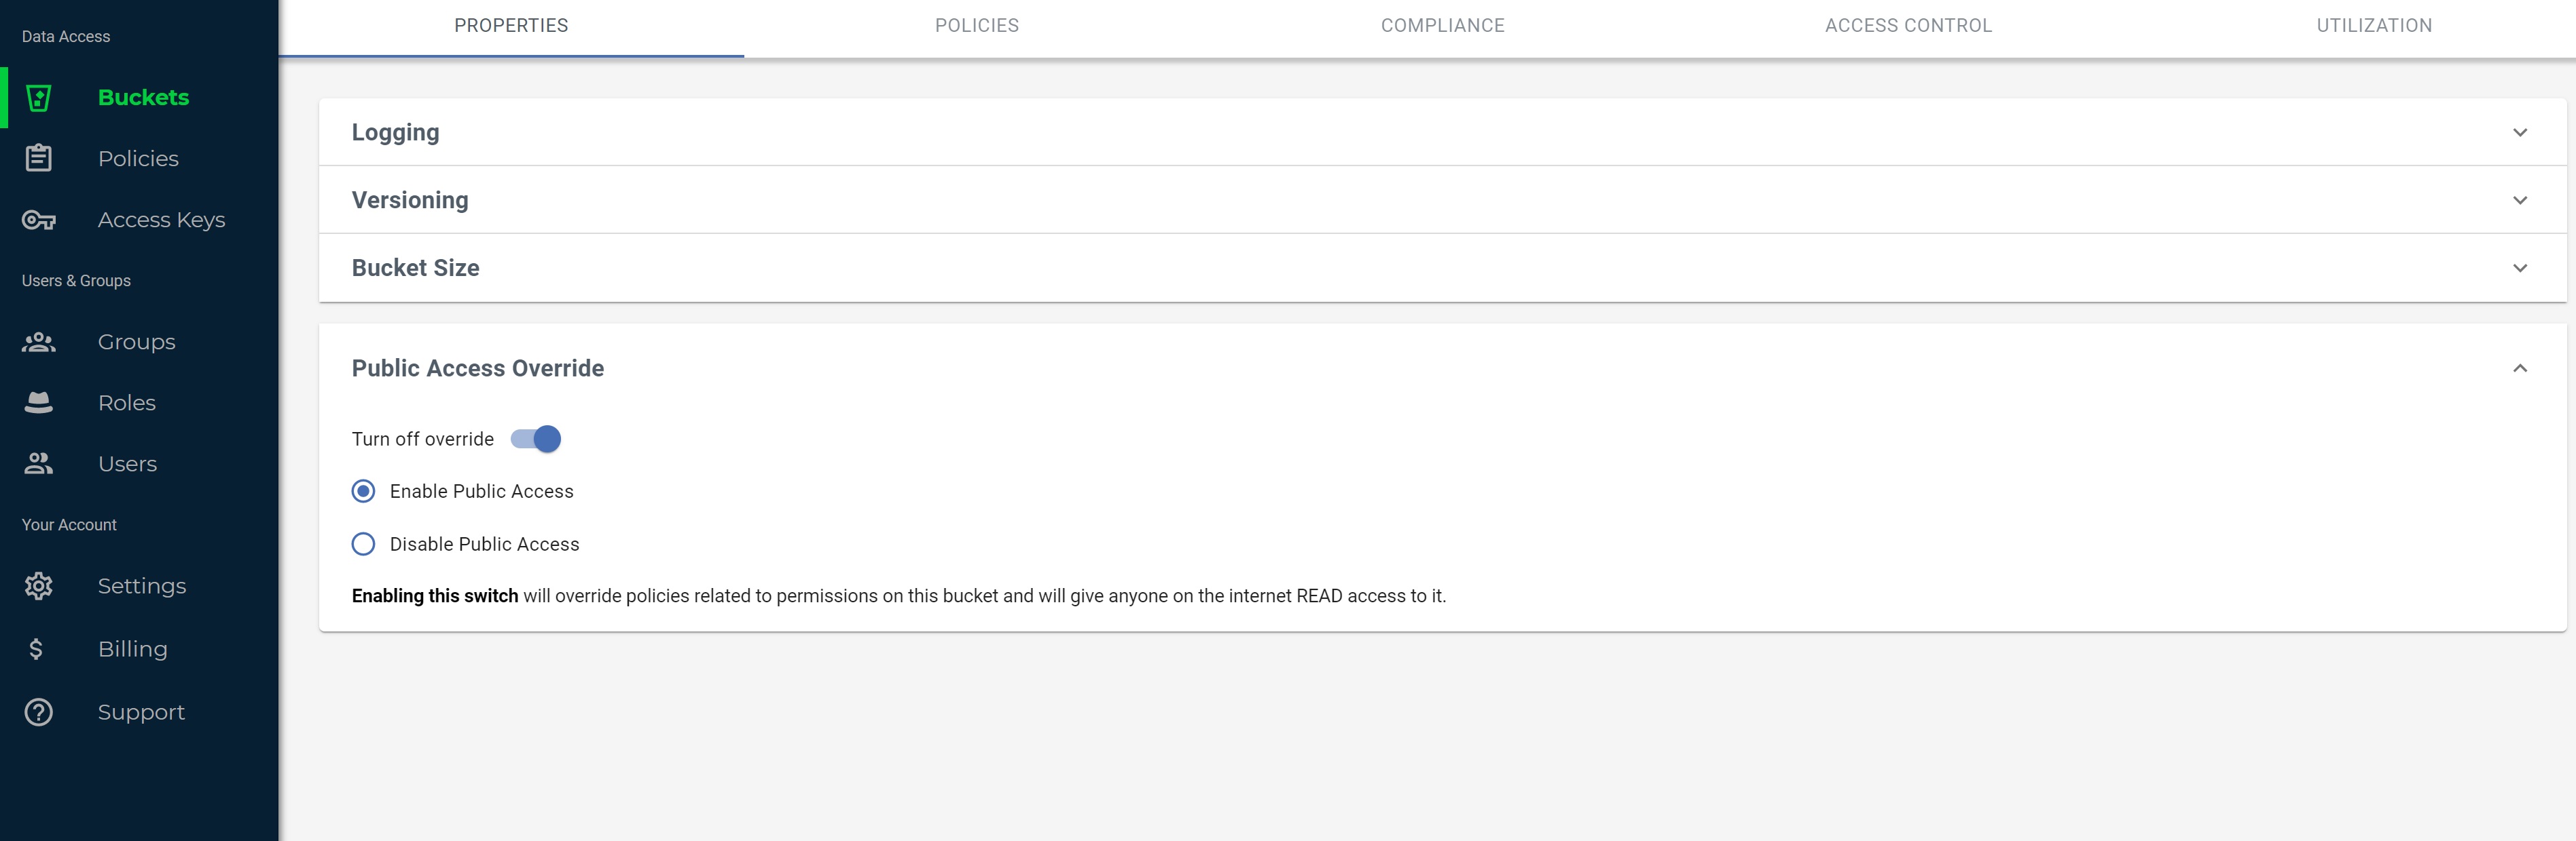Screen dimensions: 2576x841
Task: Go to the Utilization tab
Action: point(2373,26)
